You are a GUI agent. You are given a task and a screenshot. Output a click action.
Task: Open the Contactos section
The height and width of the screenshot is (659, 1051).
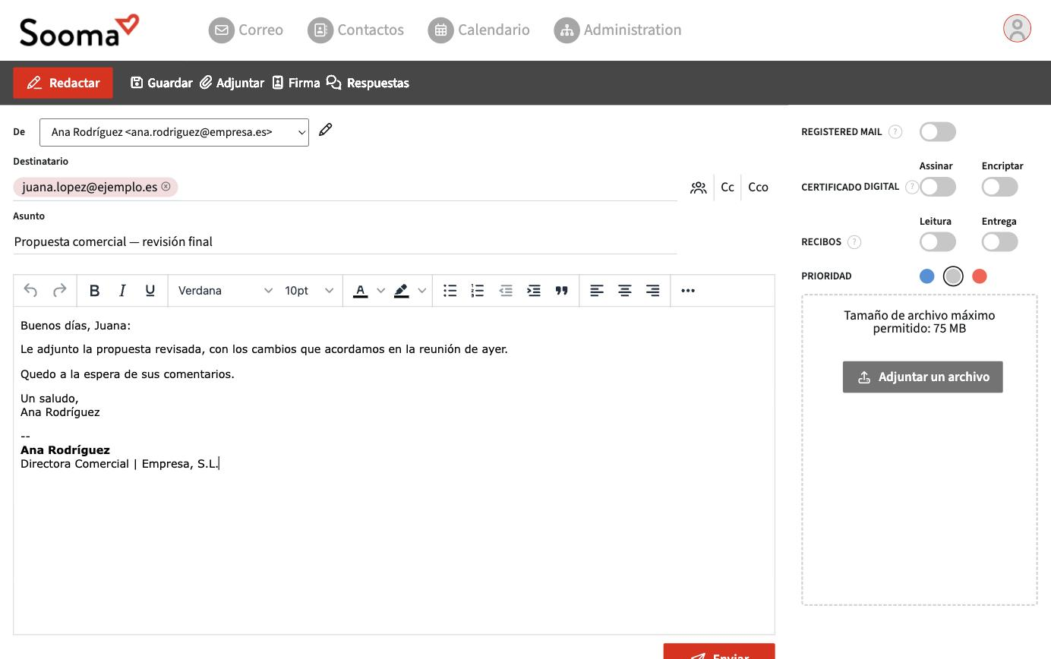tap(355, 30)
